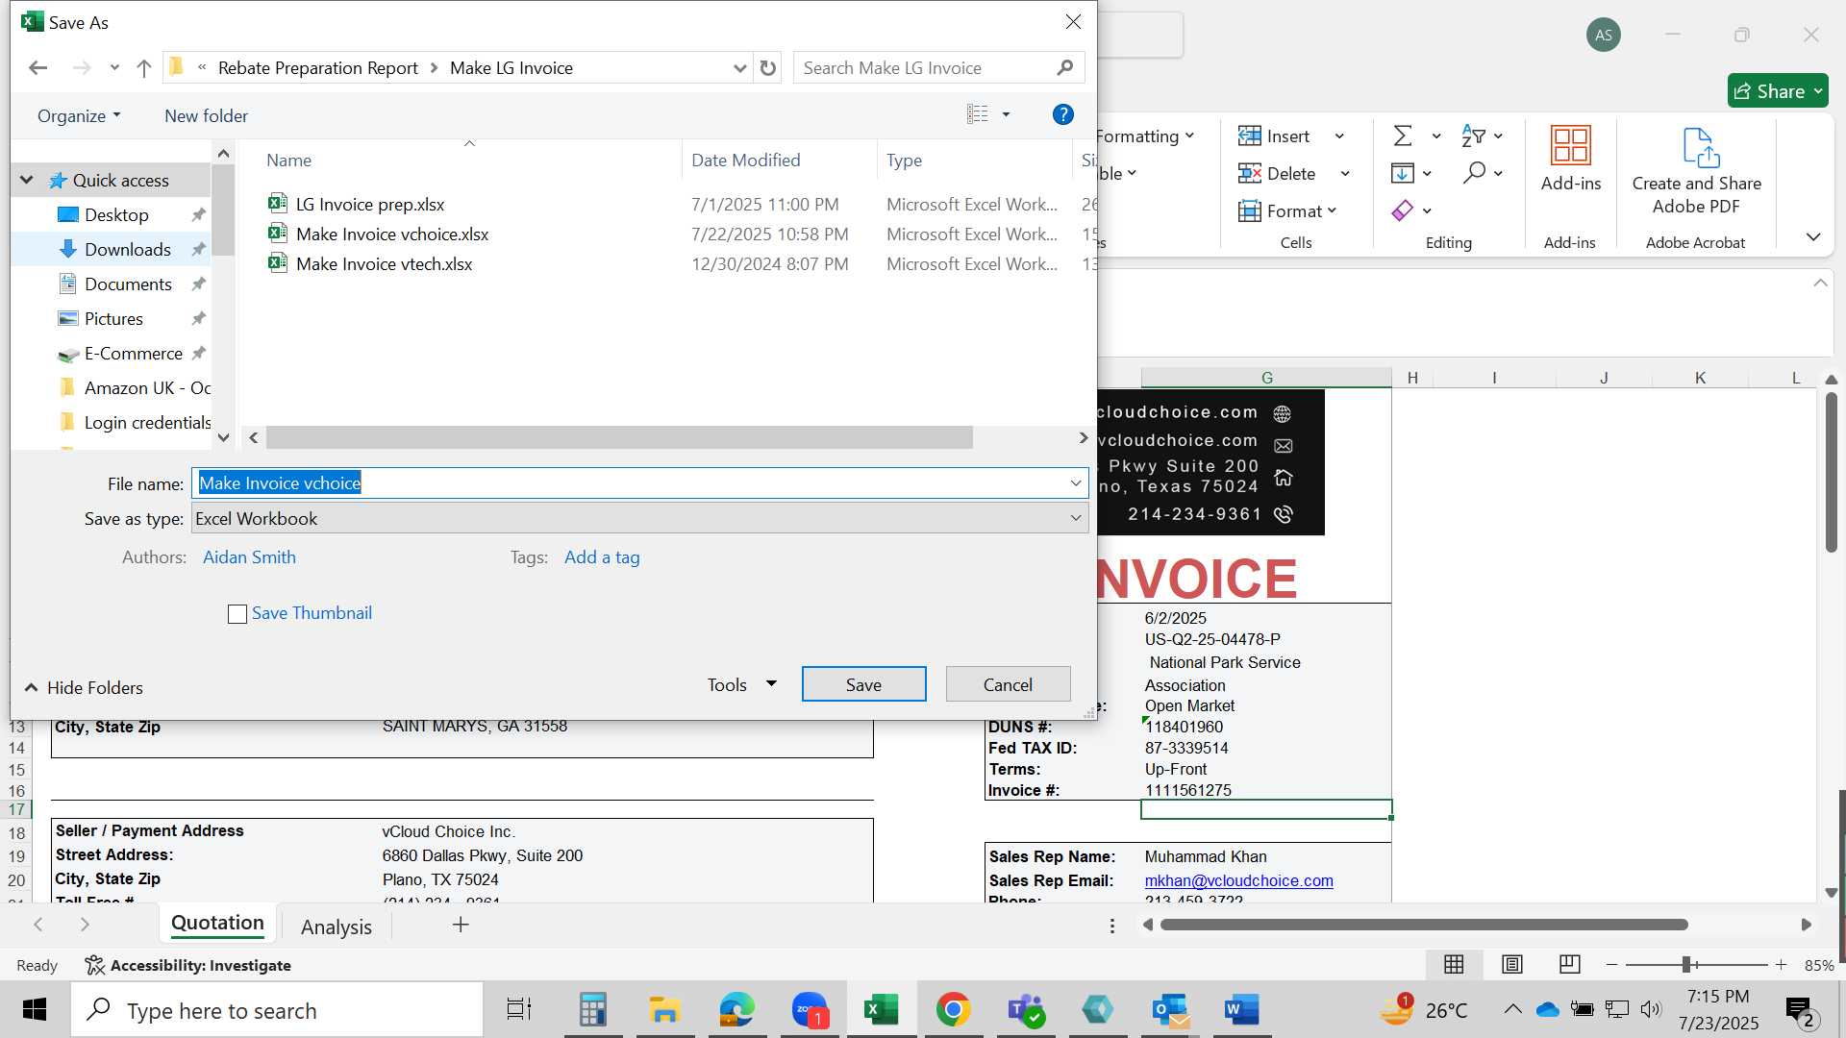Expand the Share button options
The height and width of the screenshot is (1038, 1846).
(1818, 91)
